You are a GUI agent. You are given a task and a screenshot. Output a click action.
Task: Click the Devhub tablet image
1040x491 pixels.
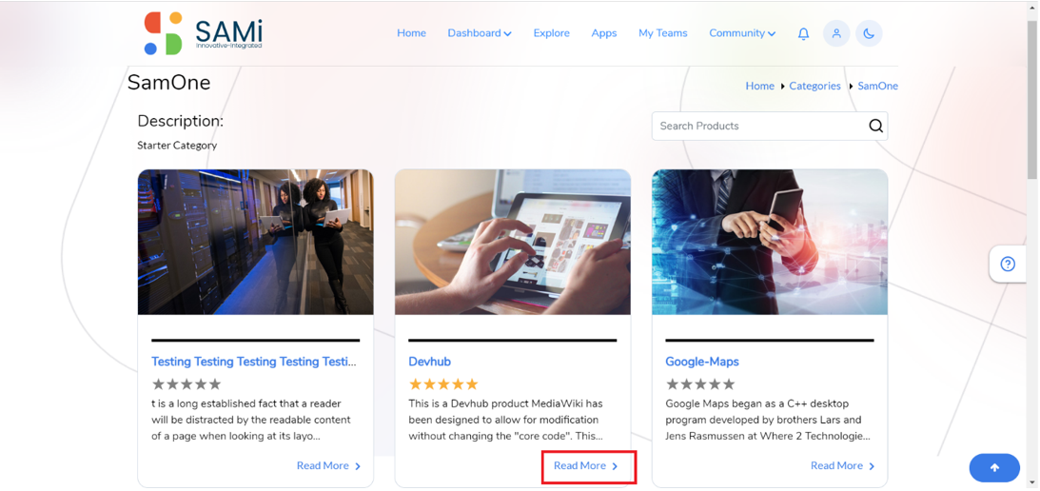click(x=513, y=243)
